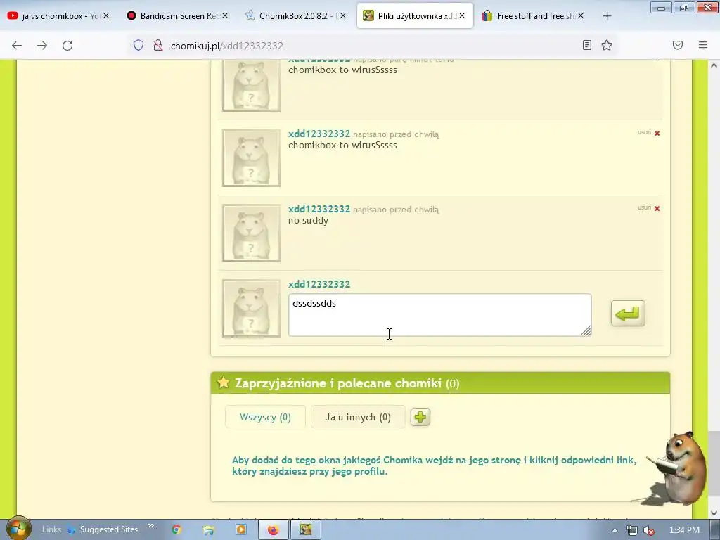Select ChomikBox taskbar button

305,529
